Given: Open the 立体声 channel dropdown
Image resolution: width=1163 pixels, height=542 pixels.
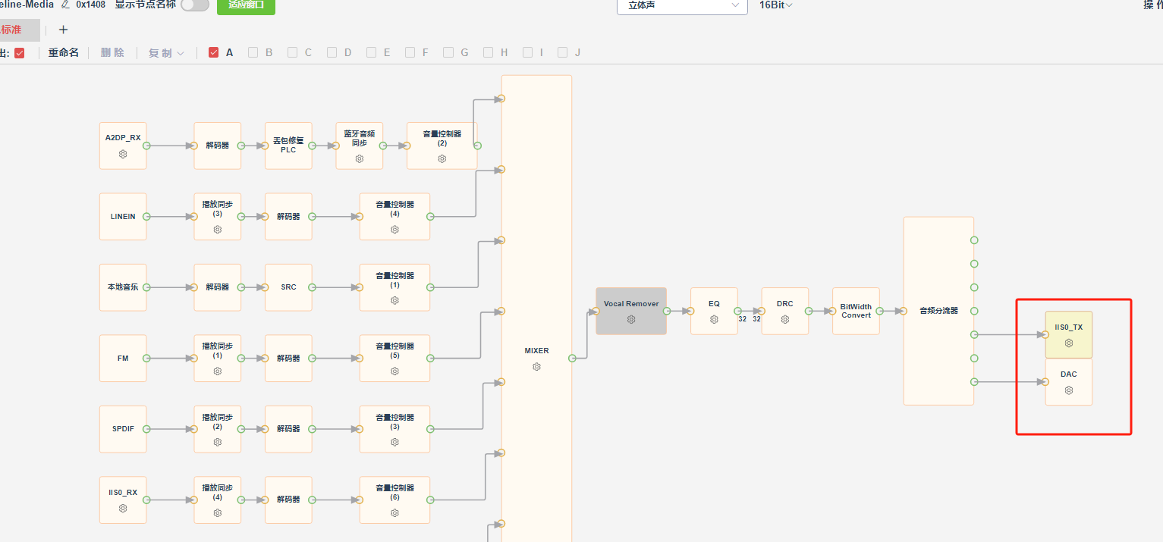Looking at the screenshot, I should pos(682,5).
